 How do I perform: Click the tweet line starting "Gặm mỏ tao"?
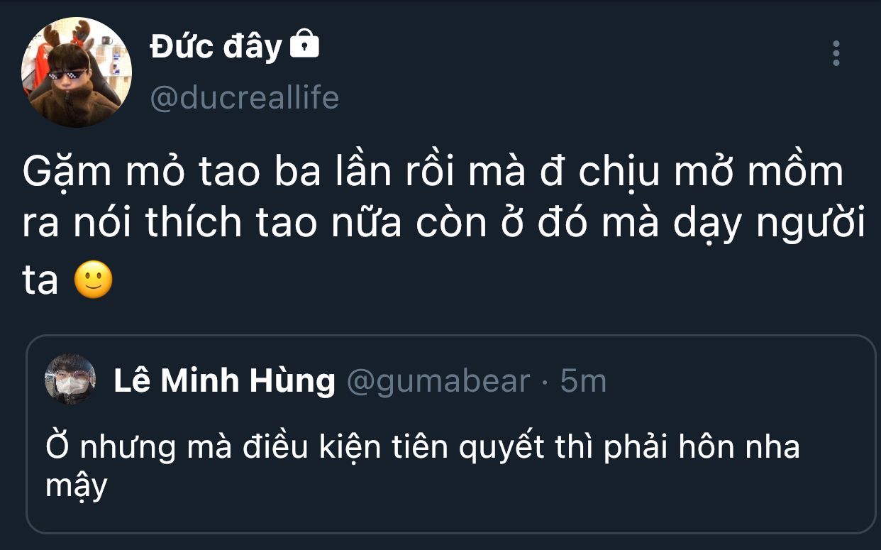[x=433, y=174]
